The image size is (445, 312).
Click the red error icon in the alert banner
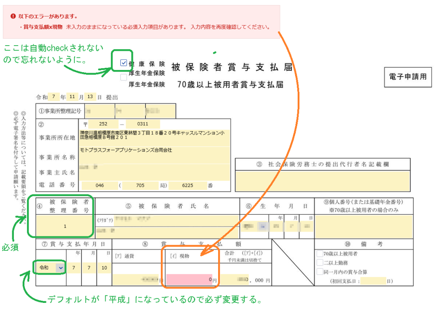[x=13, y=16]
